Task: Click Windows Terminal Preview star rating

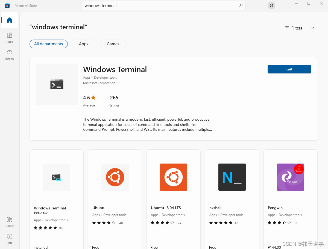Action: click(45, 228)
